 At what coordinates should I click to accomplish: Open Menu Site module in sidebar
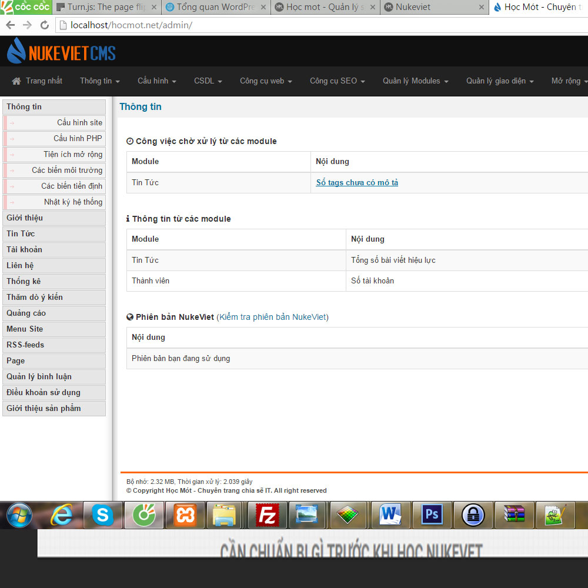[x=54, y=329]
